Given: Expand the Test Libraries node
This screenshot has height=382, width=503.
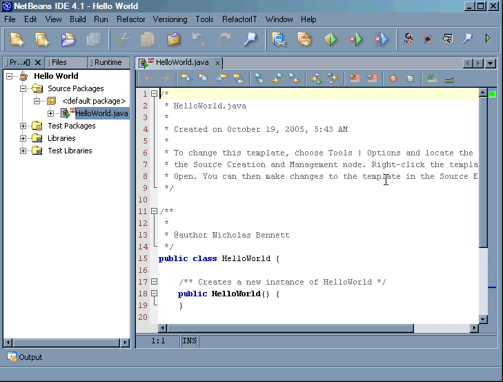Looking at the screenshot, I should point(23,151).
